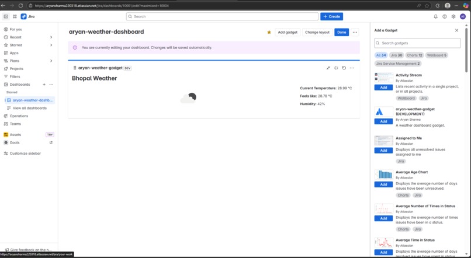Select the All 34 gadget filter
The width and height of the screenshot is (471, 258).
[x=381, y=55]
